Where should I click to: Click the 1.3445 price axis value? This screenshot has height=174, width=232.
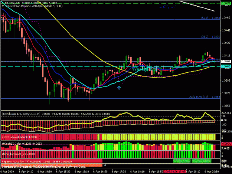pyautogui.click(x=226, y=30)
